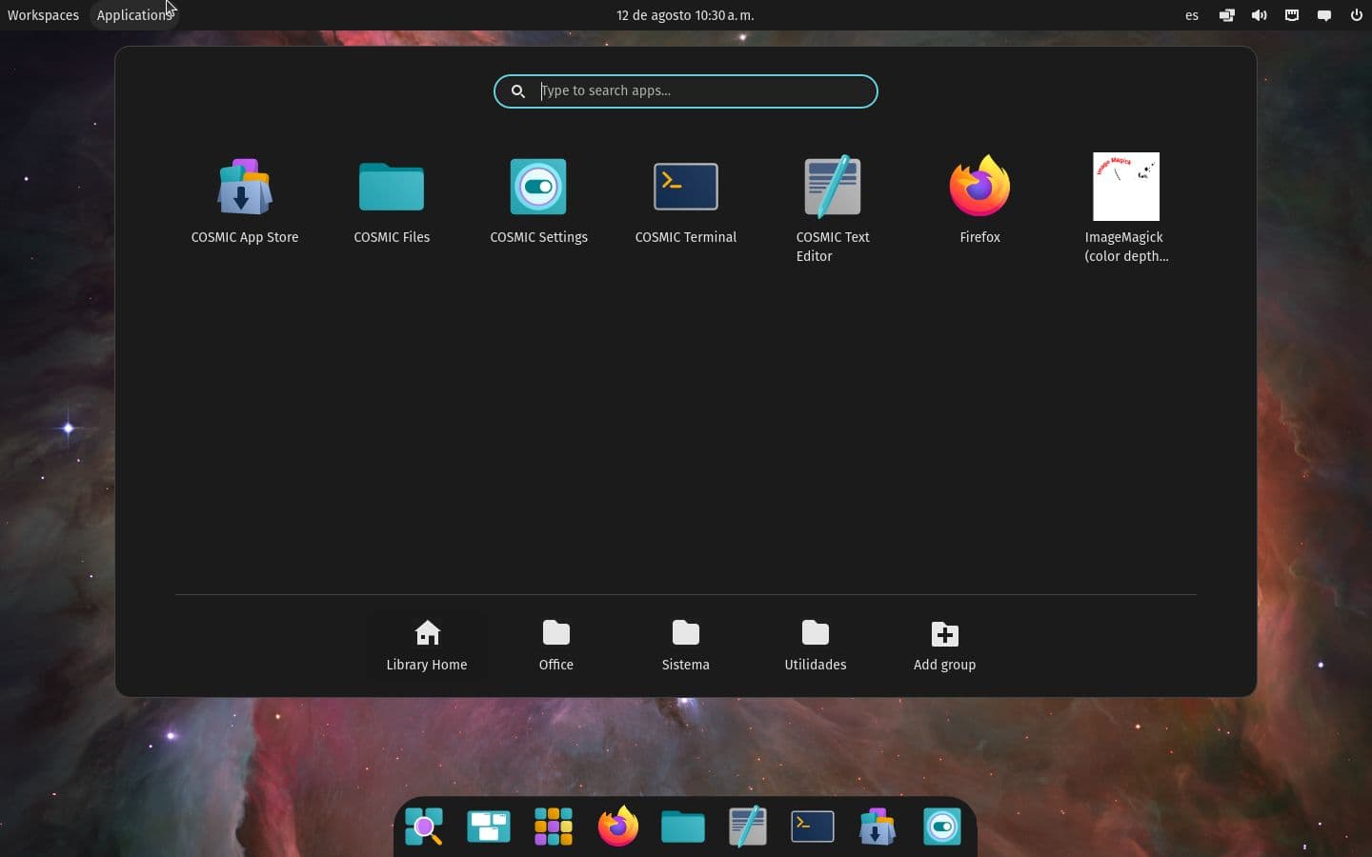Open the es keyboard layout indicator

click(1192, 15)
